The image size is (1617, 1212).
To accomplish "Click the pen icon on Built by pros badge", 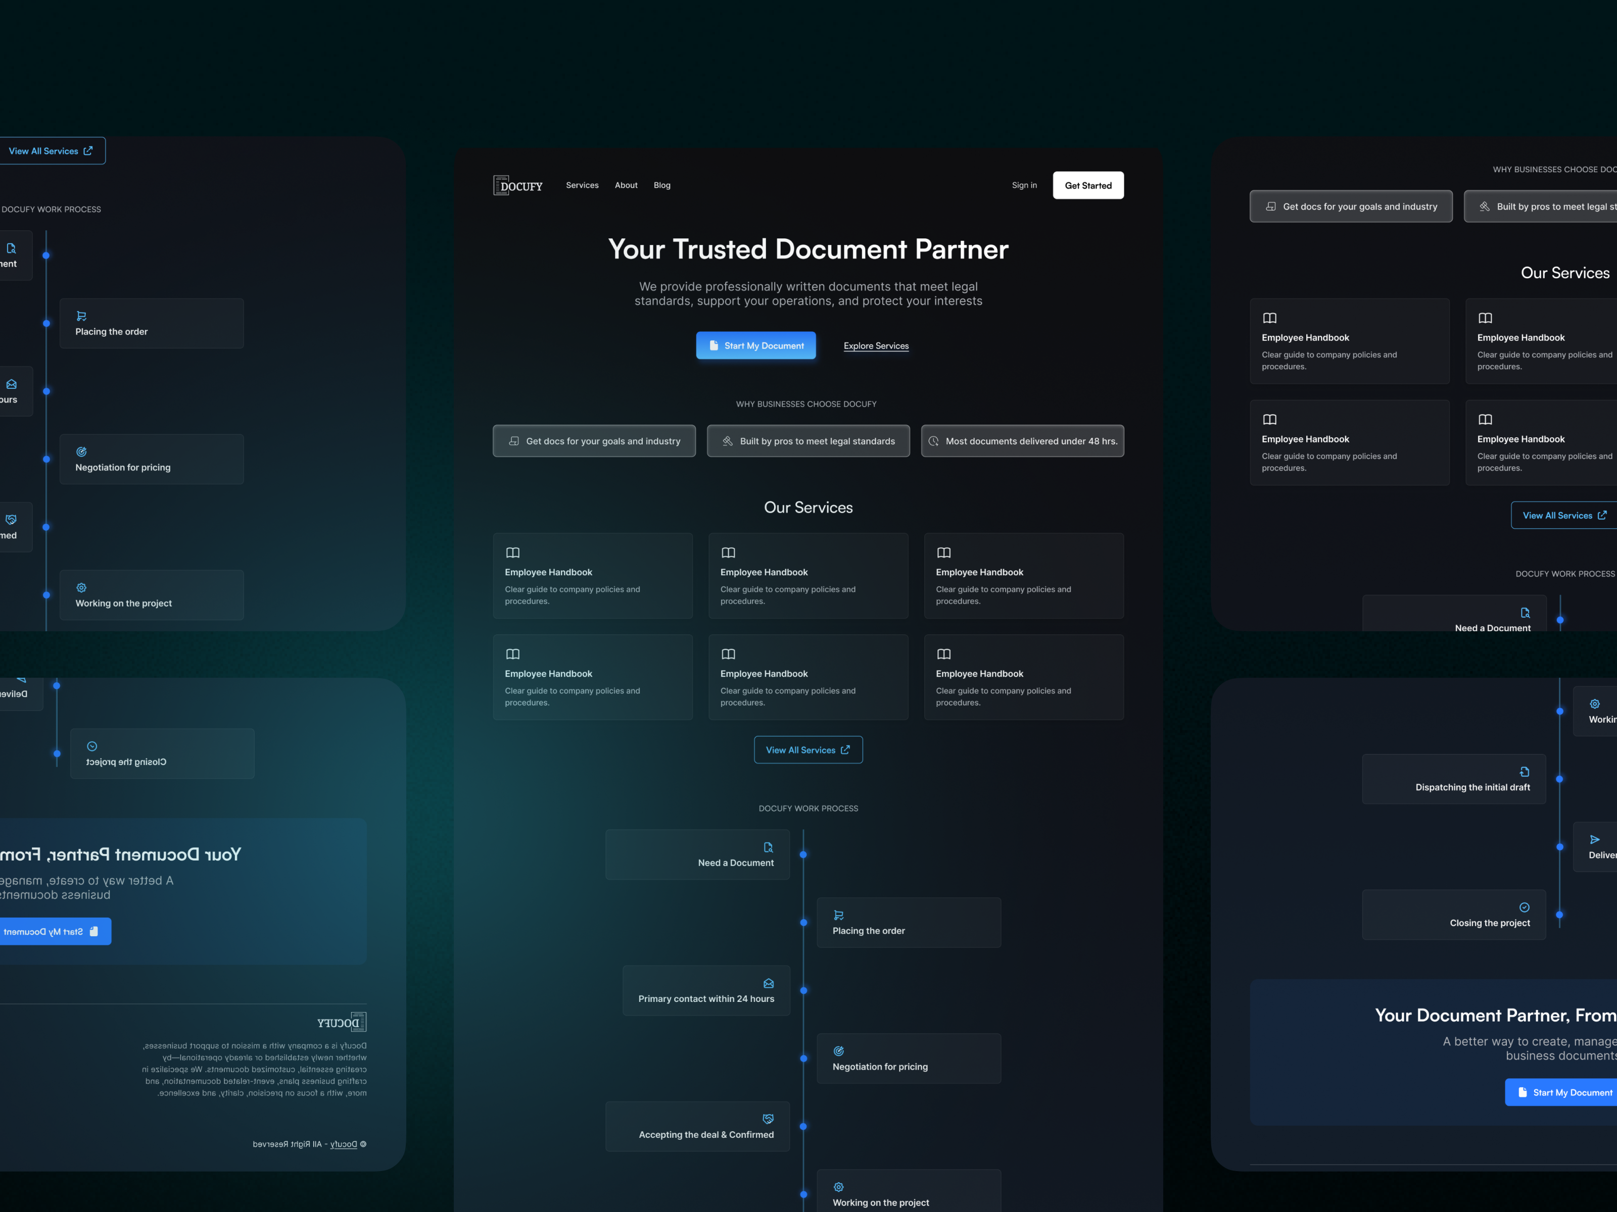I will coord(727,440).
